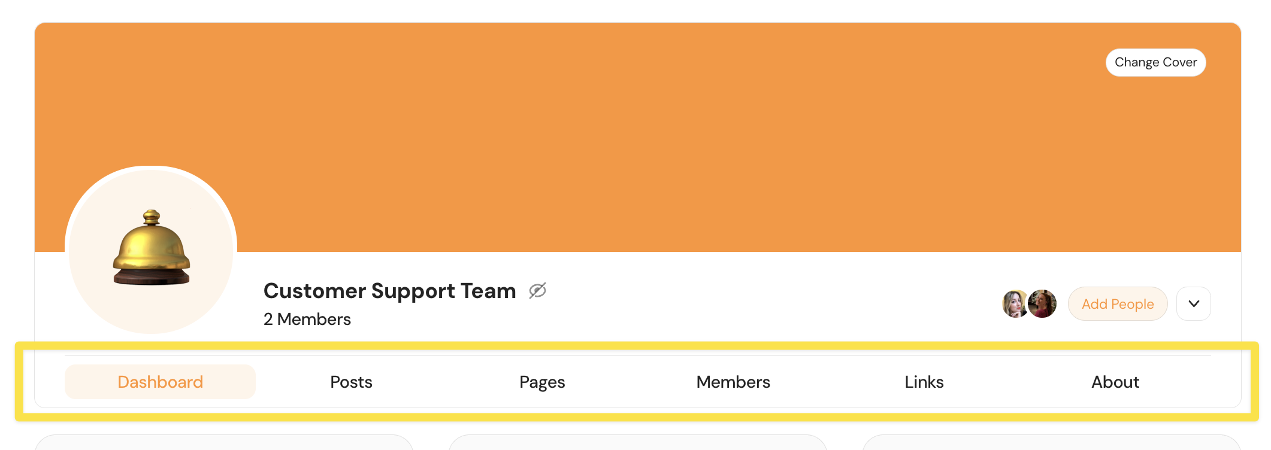The image size is (1271, 450).
Task: View the About tab
Action: coord(1115,382)
